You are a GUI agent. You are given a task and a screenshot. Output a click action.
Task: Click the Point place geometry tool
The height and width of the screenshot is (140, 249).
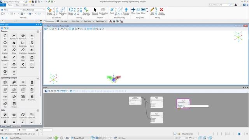tap(112, 11)
